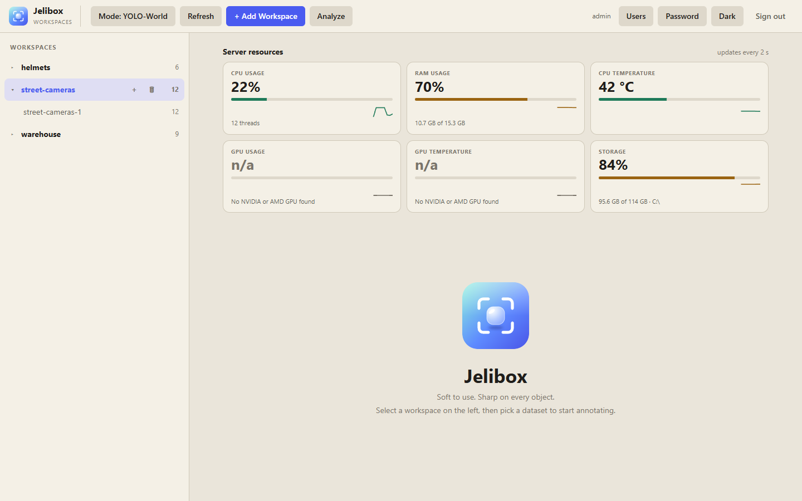This screenshot has width=802, height=501.
Task: Click the CPU usage progress bar
Action: (x=312, y=99)
